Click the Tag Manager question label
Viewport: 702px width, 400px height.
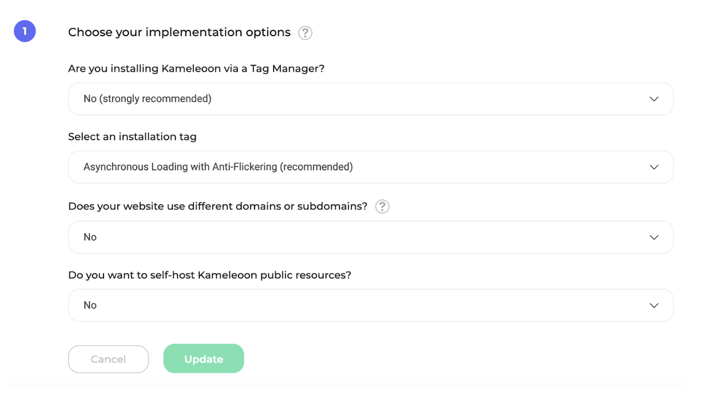[x=196, y=69]
